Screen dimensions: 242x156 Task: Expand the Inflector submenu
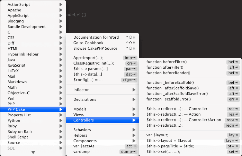pyautogui.click(x=102, y=90)
